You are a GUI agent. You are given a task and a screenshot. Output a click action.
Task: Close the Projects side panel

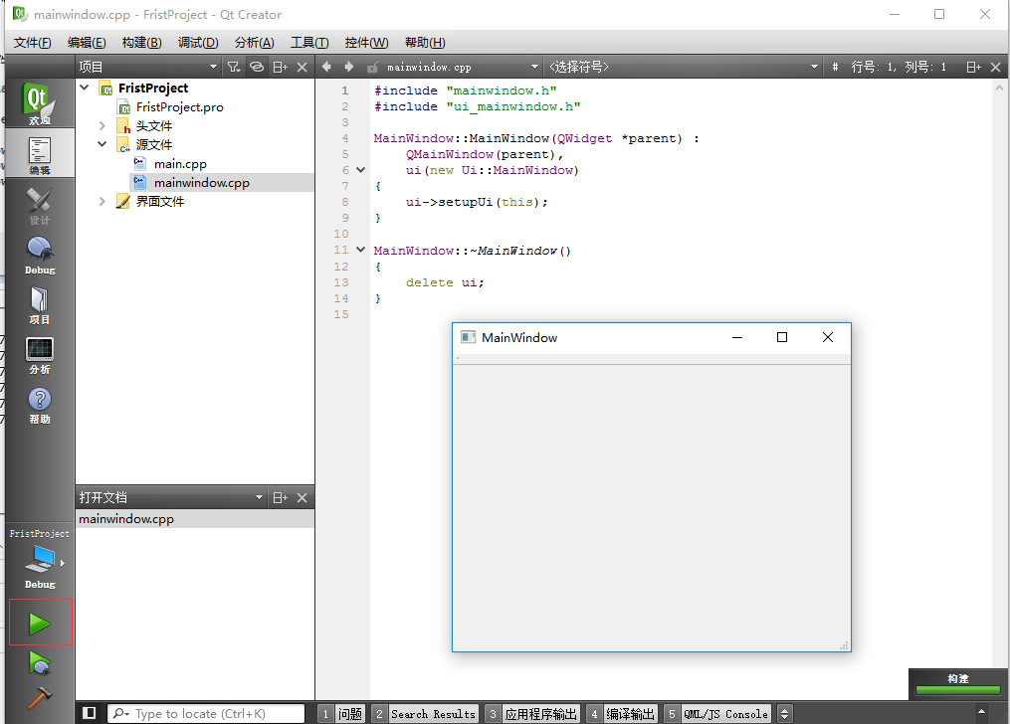[303, 67]
